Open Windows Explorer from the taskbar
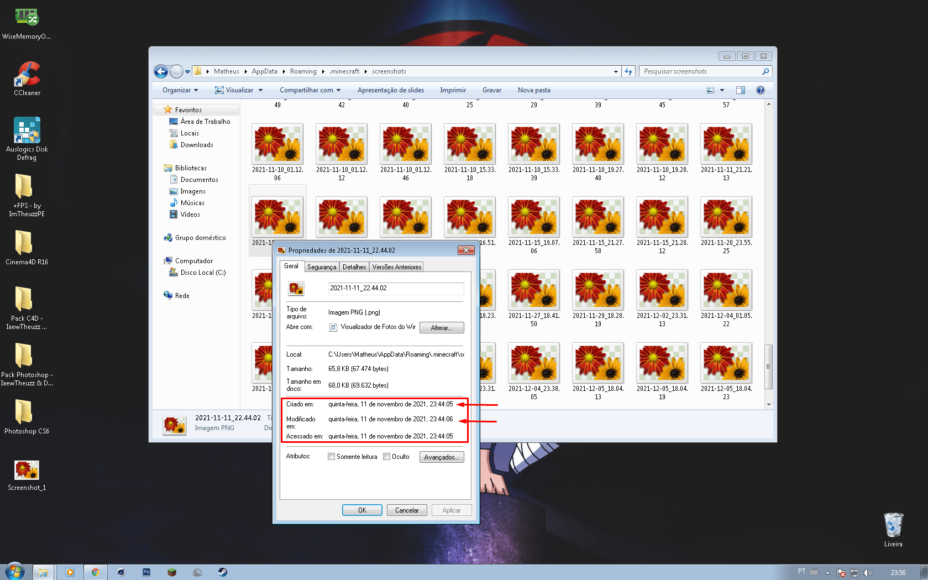 click(43, 572)
